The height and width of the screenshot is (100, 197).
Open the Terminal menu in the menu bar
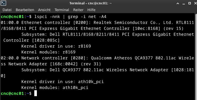(62, 10)
